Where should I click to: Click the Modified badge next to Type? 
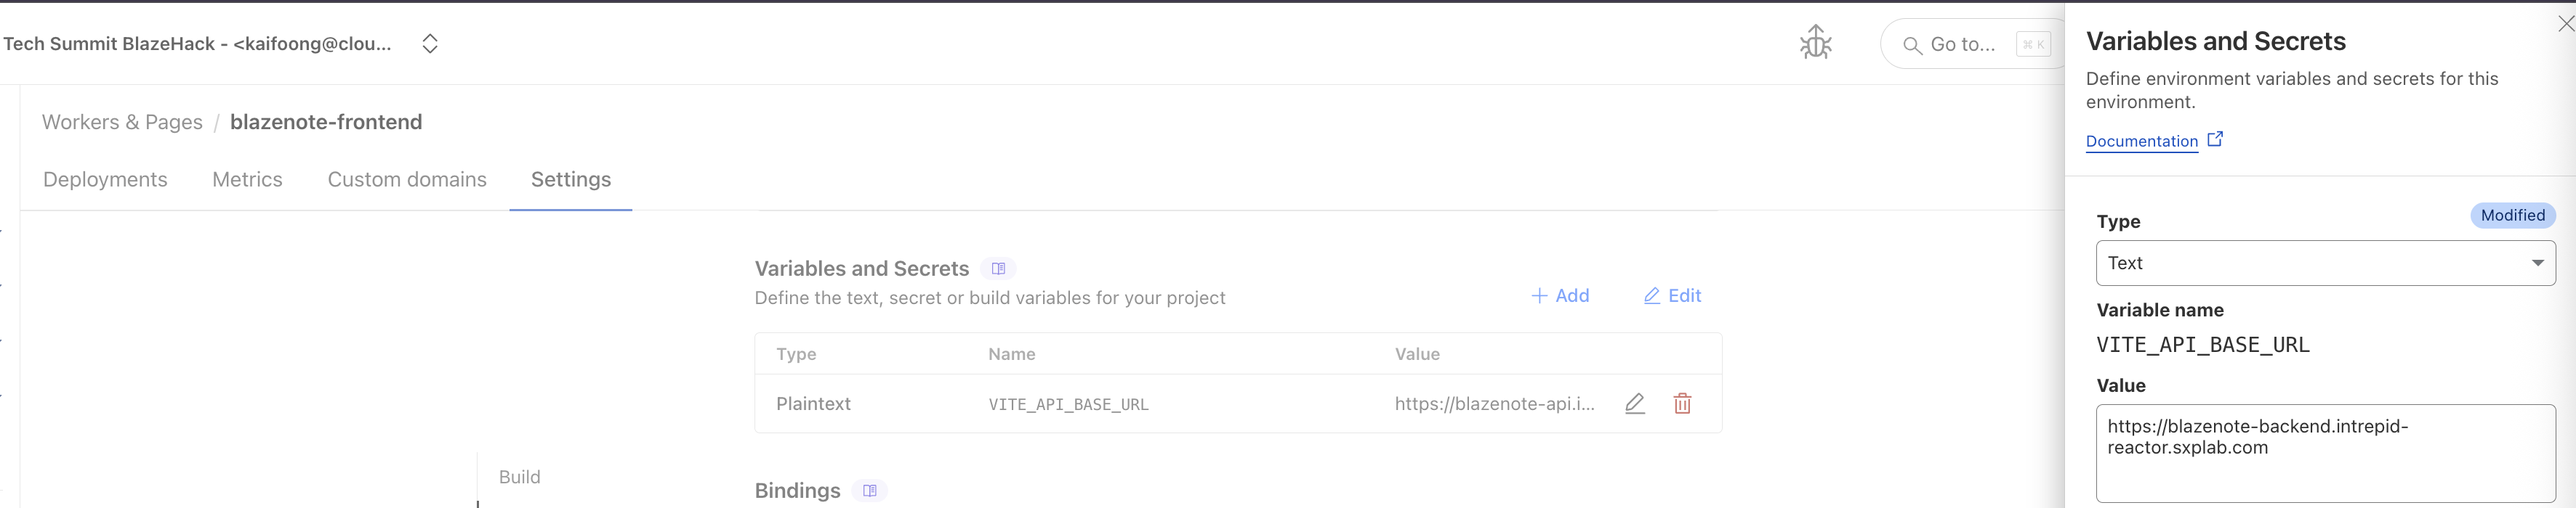2513,216
